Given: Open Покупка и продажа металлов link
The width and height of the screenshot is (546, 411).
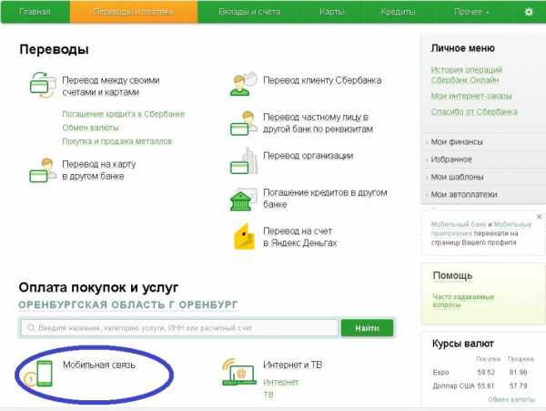Looking at the screenshot, I should [117, 141].
